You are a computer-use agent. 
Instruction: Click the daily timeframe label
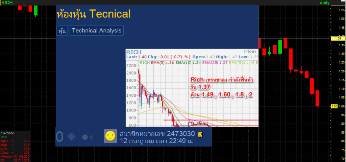(325, 3)
